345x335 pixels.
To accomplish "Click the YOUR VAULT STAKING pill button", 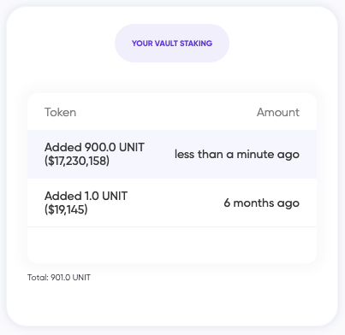I will click(x=172, y=44).
